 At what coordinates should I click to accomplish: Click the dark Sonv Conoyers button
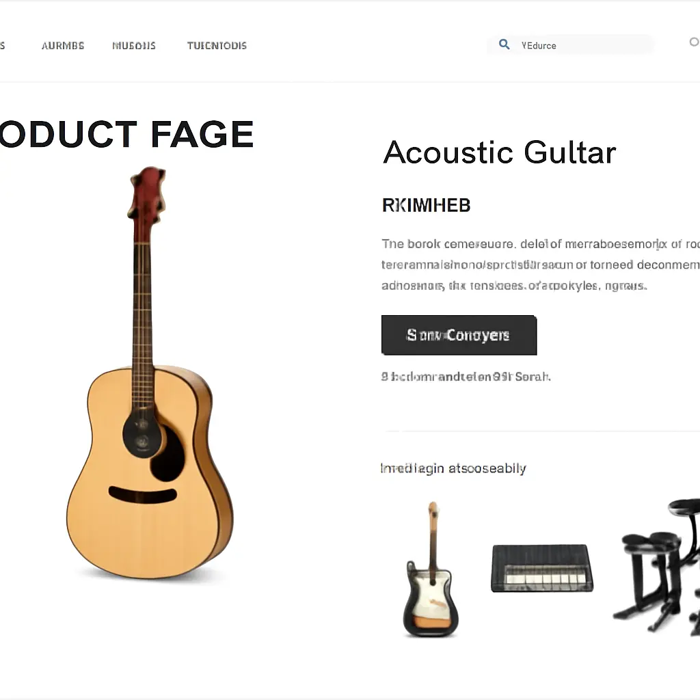pos(459,335)
